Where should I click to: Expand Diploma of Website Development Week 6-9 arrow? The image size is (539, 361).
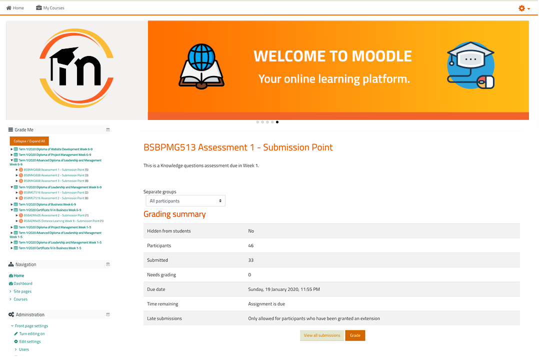pos(11,149)
